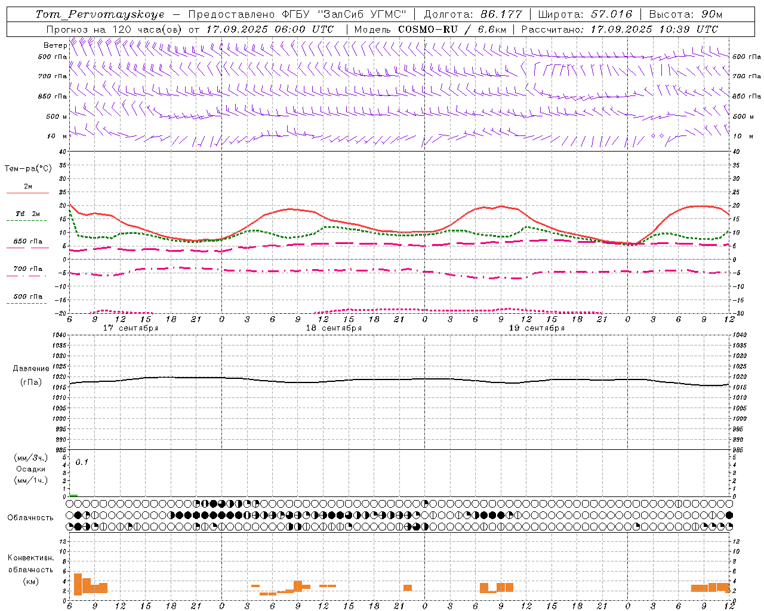Click the Тем-ра(°C) axis title
This screenshot has width=764, height=611.
(x=28, y=169)
